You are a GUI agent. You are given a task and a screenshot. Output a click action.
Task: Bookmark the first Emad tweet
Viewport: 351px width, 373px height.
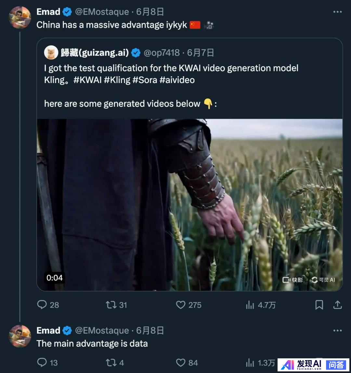(x=319, y=305)
